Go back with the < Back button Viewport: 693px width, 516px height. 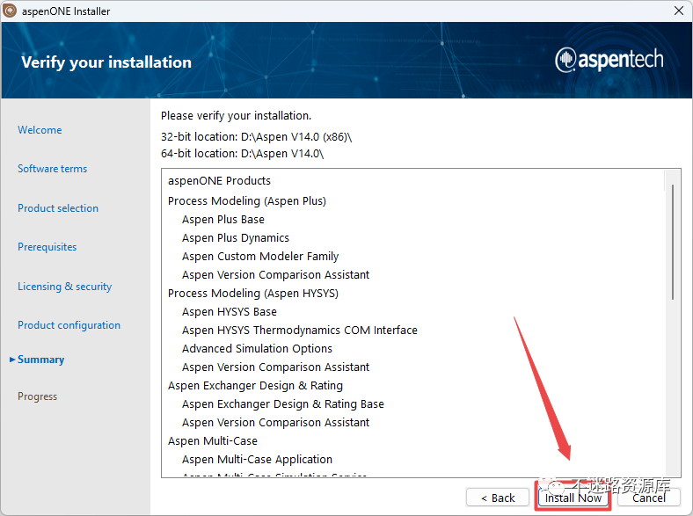[x=498, y=498]
